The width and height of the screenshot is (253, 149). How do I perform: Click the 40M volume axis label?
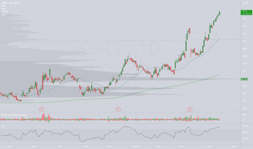click(x=244, y=115)
